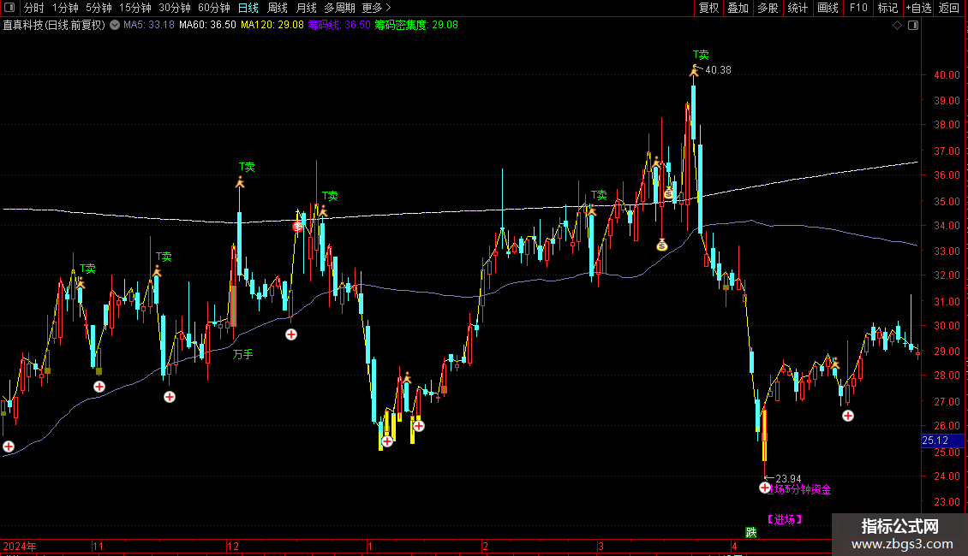The image size is (968, 556).
Task: Click the 23.00 price axis label
Action: coord(947,502)
